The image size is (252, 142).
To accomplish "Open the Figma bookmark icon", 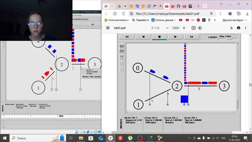I will tap(209, 20).
